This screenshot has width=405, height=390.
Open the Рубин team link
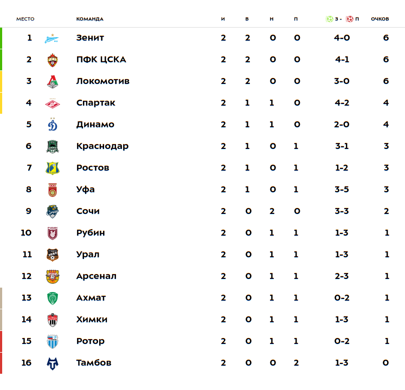click(91, 233)
